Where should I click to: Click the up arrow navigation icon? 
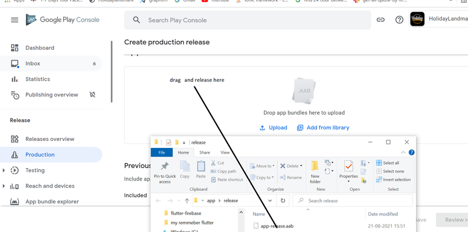(187, 200)
